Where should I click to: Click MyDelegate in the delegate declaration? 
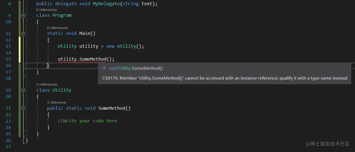(106, 4)
